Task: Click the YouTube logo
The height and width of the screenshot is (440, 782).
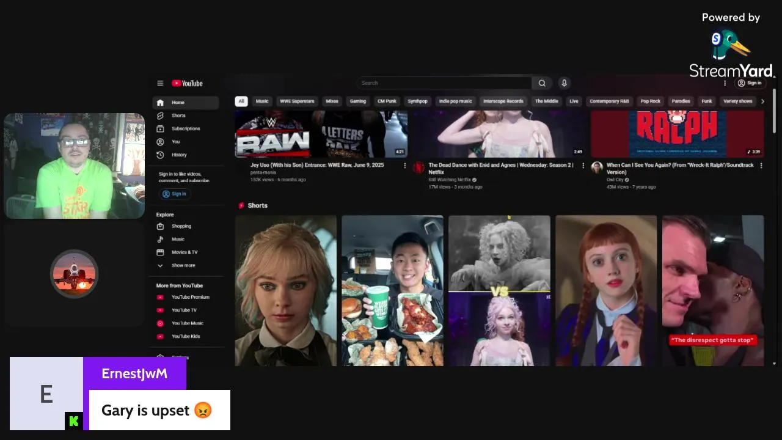Action: click(x=187, y=83)
